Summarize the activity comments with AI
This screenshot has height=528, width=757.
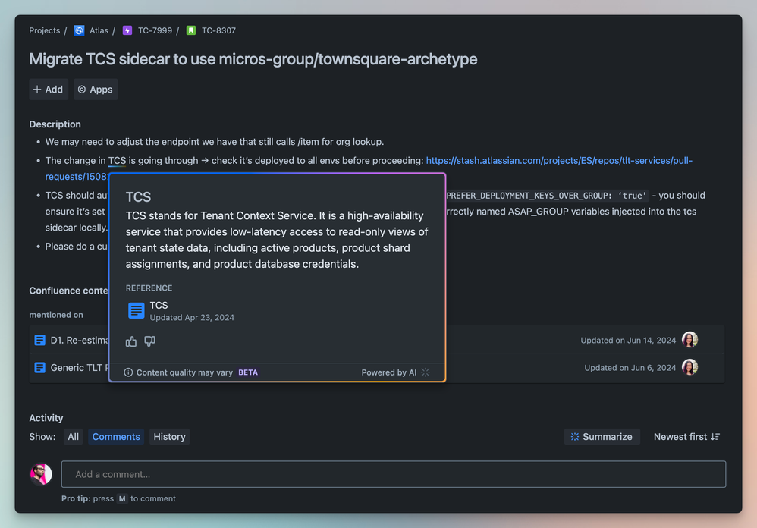coord(602,437)
